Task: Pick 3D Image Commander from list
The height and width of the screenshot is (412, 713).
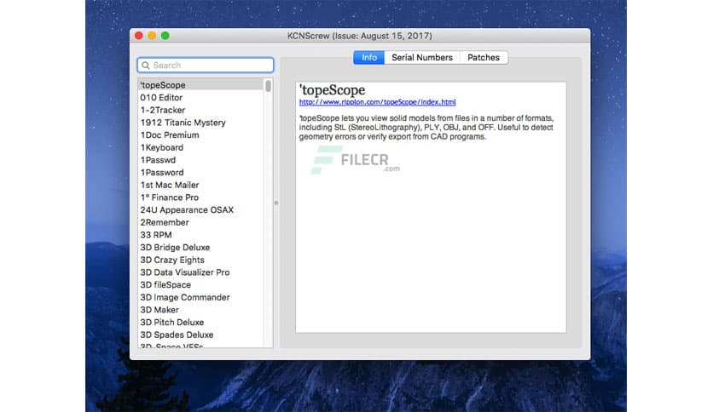Action: tap(184, 298)
